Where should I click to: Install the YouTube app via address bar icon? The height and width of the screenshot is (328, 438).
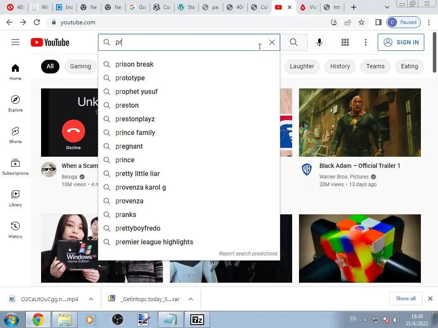[x=334, y=22]
